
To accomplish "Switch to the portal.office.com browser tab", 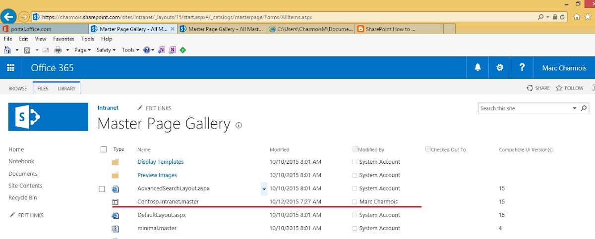I will pos(44,29).
